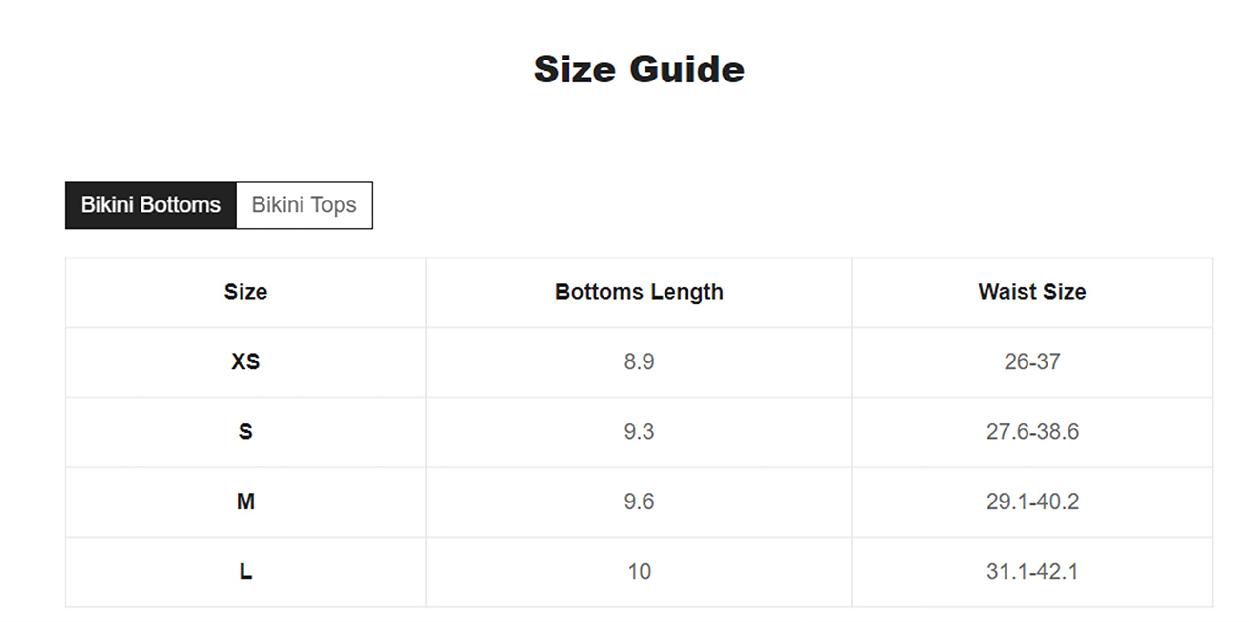Click the 26-37 waist size cell
The width and height of the screenshot is (1249, 622).
(1032, 362)
